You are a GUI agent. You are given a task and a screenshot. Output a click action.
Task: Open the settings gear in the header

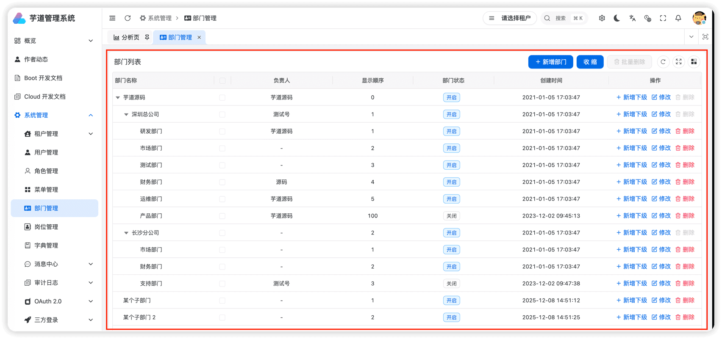[x=602, y=18]
